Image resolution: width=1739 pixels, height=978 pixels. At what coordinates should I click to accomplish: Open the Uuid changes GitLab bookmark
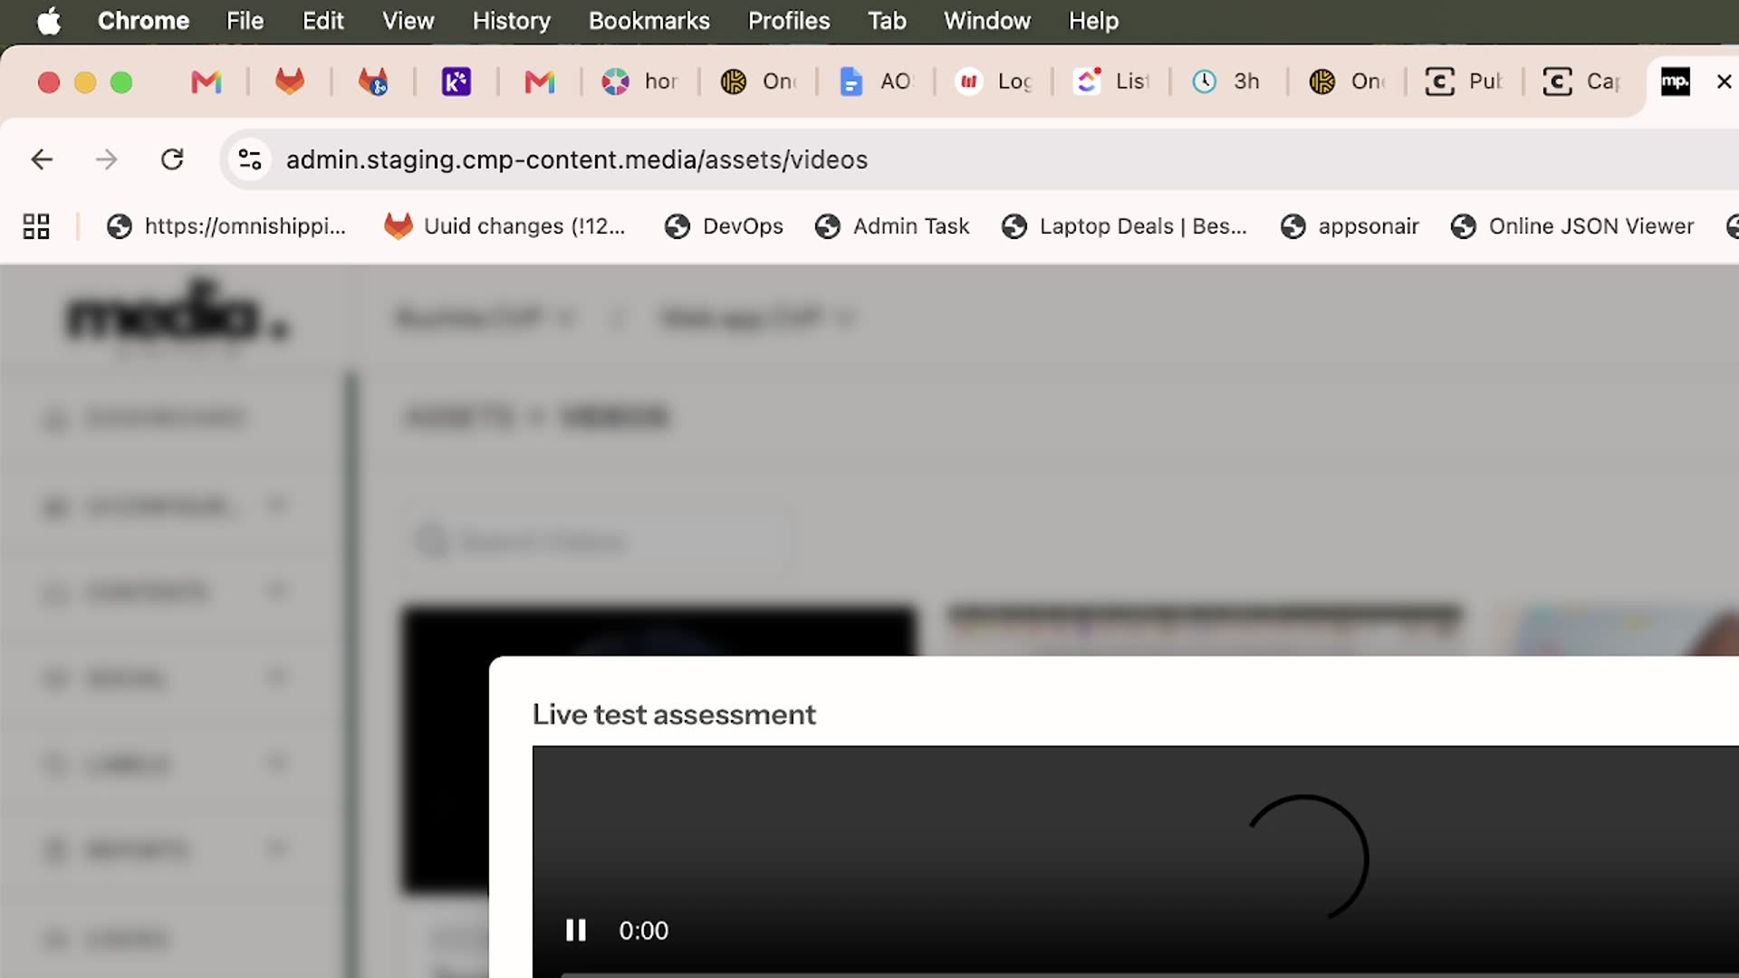[x=504, y=226]
